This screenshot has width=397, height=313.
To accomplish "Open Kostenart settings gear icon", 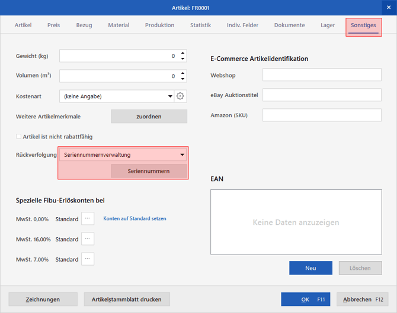I will click(180, 96).
